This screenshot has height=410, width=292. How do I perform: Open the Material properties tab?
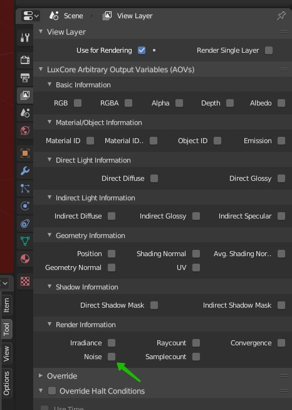[x=25, y=259]
